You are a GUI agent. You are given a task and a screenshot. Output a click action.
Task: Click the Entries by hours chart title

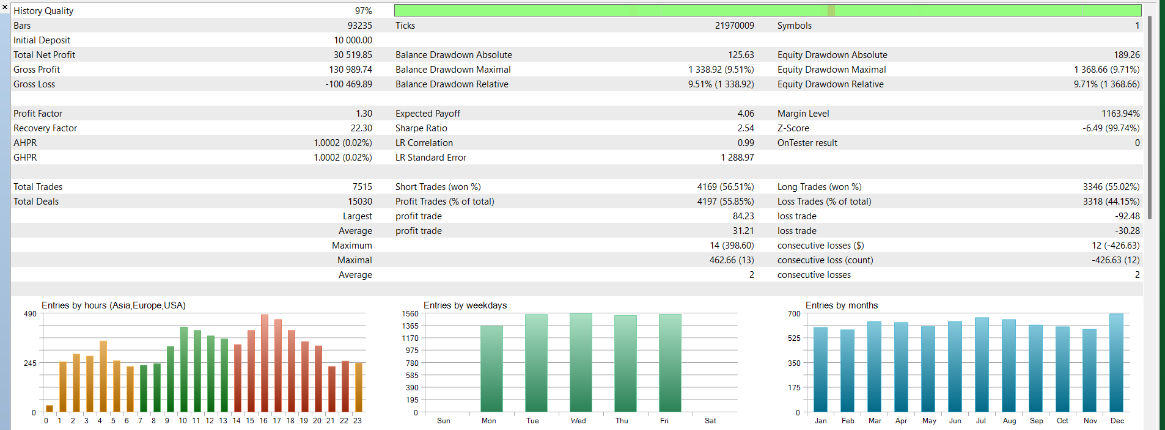pyautogui.click(x=113, y=305)
